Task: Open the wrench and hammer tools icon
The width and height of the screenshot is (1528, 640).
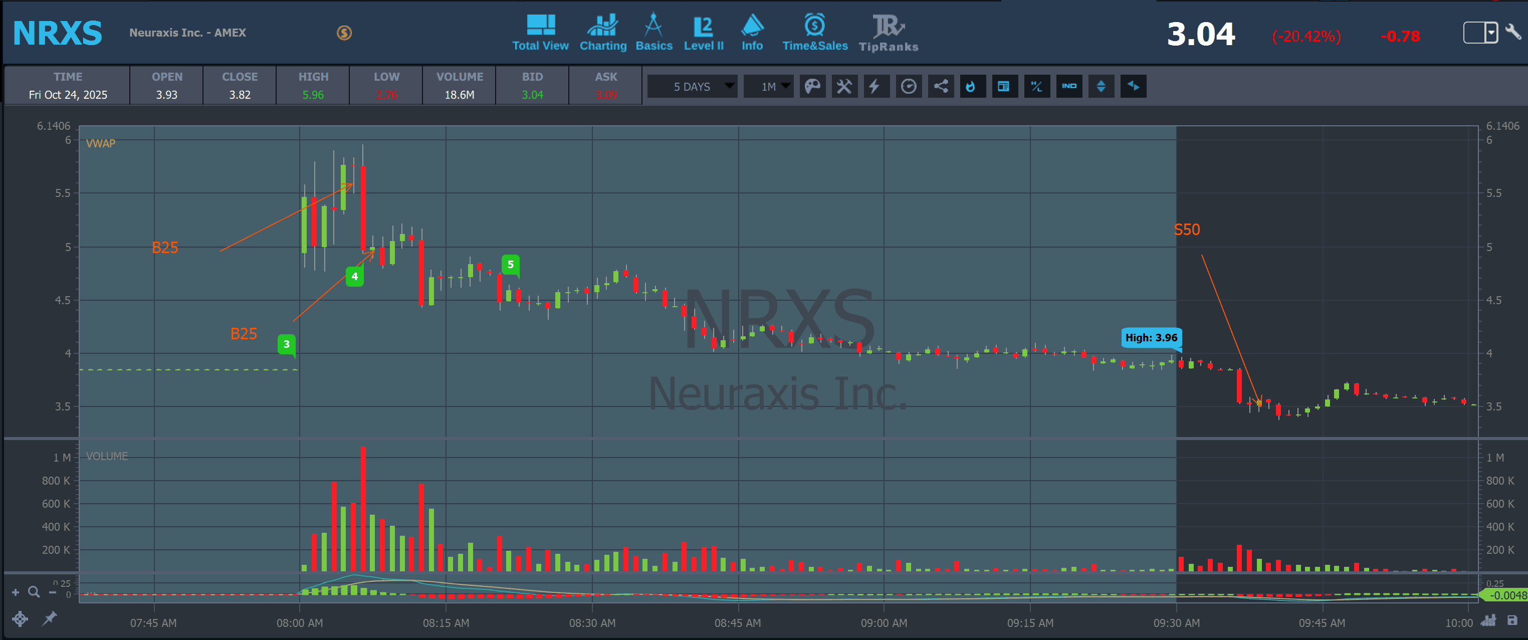Action: (844, 87)
